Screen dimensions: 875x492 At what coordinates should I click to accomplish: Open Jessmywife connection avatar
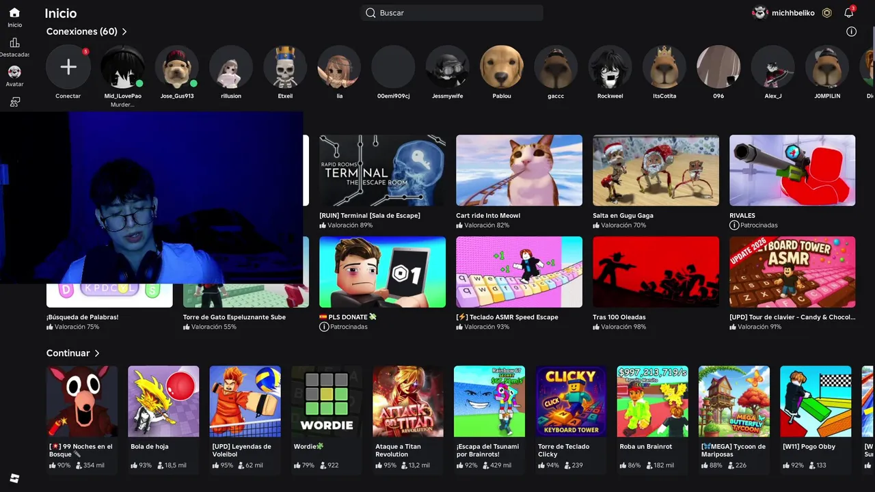[448, 67]
